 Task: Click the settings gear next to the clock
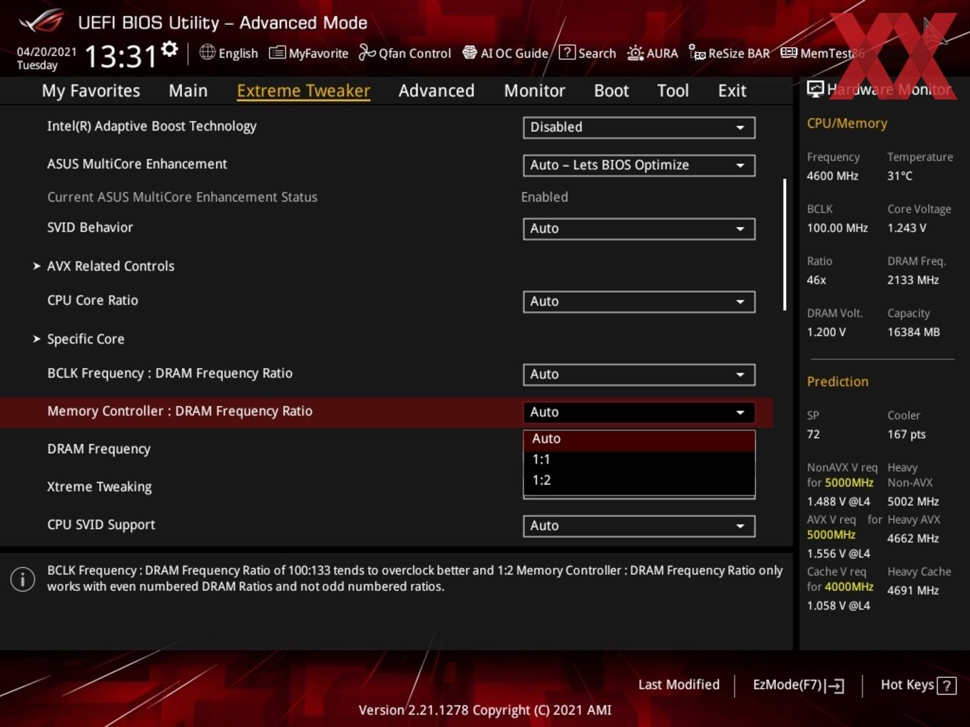(170, 48)
